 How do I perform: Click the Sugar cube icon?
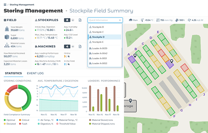click(x=7, y=37)
